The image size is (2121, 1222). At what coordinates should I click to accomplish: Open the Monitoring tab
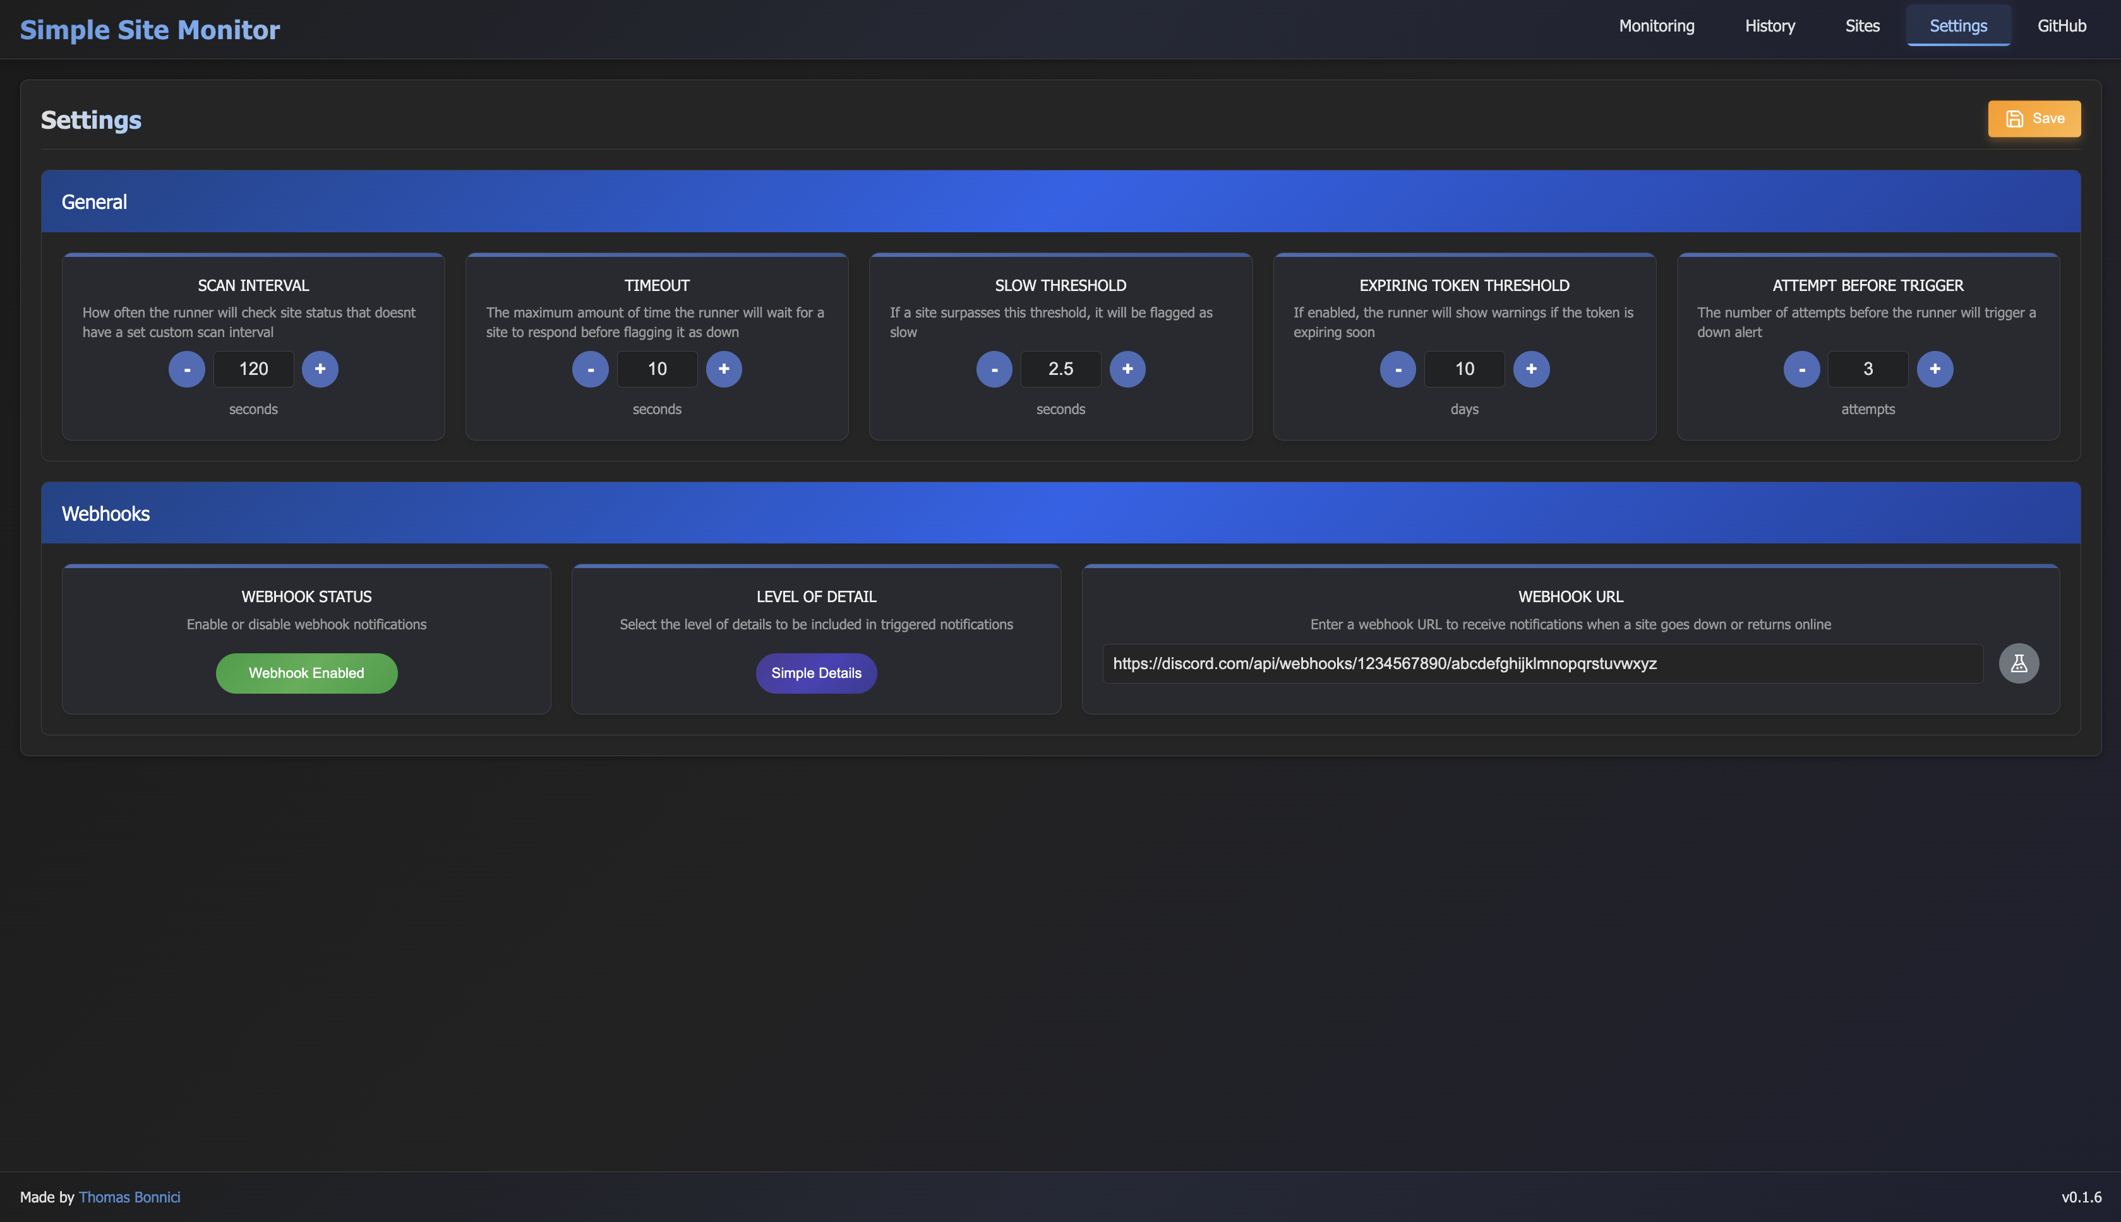pos(1657,26)
